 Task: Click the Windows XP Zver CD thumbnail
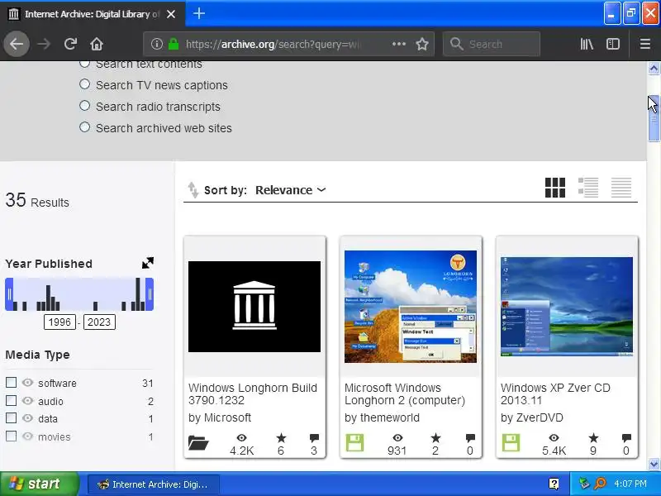pyautogui.click(x=567, y=307)
